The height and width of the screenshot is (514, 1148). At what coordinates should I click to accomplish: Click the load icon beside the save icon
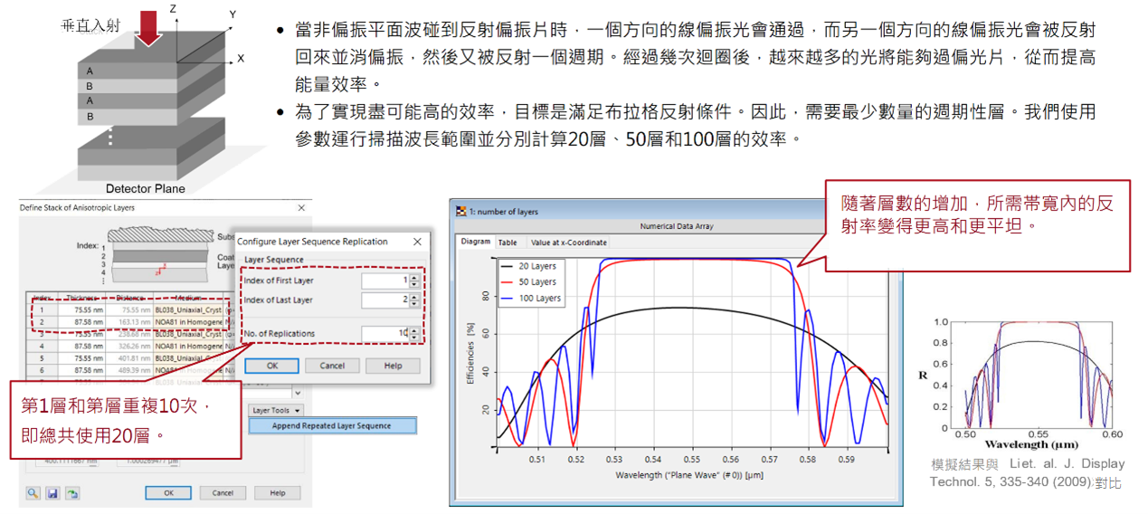[x=71, y=493]
